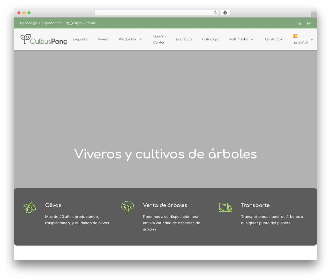Click the text 'Más de 20 años produciendo'
This screenshot has height=280, width=331.
(72, 217)
